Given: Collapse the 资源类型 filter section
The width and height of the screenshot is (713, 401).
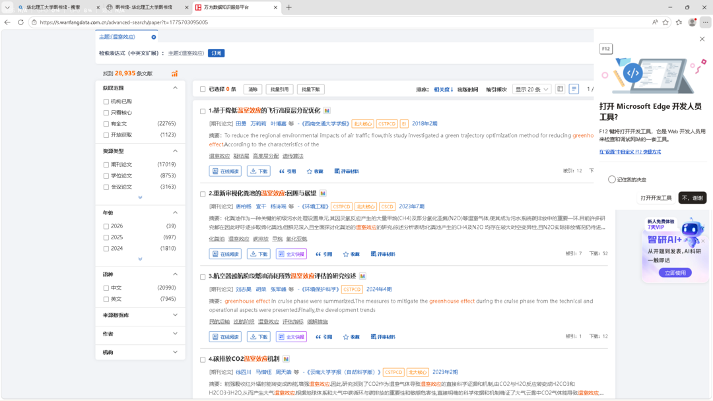Looking at the screenshot, I should (175, 151).
